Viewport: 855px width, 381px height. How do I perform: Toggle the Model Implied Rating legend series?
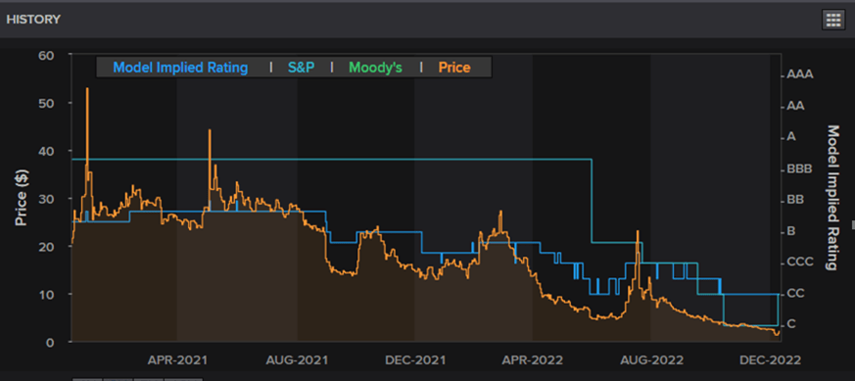coord(180,68)
